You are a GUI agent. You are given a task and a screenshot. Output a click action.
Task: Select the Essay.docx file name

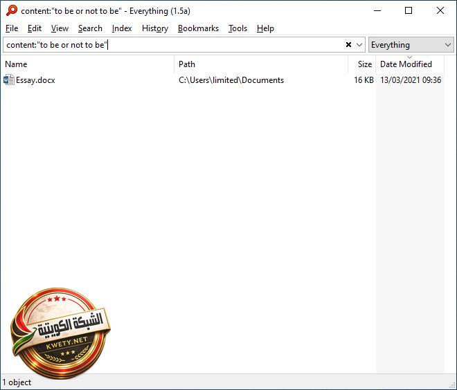[x=35, y=80]
